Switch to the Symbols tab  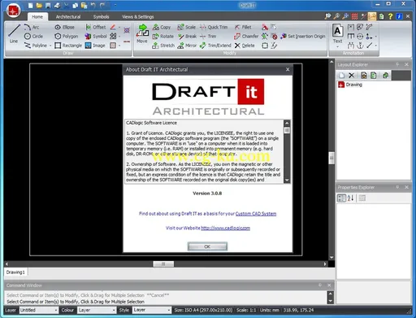(101, 17)
